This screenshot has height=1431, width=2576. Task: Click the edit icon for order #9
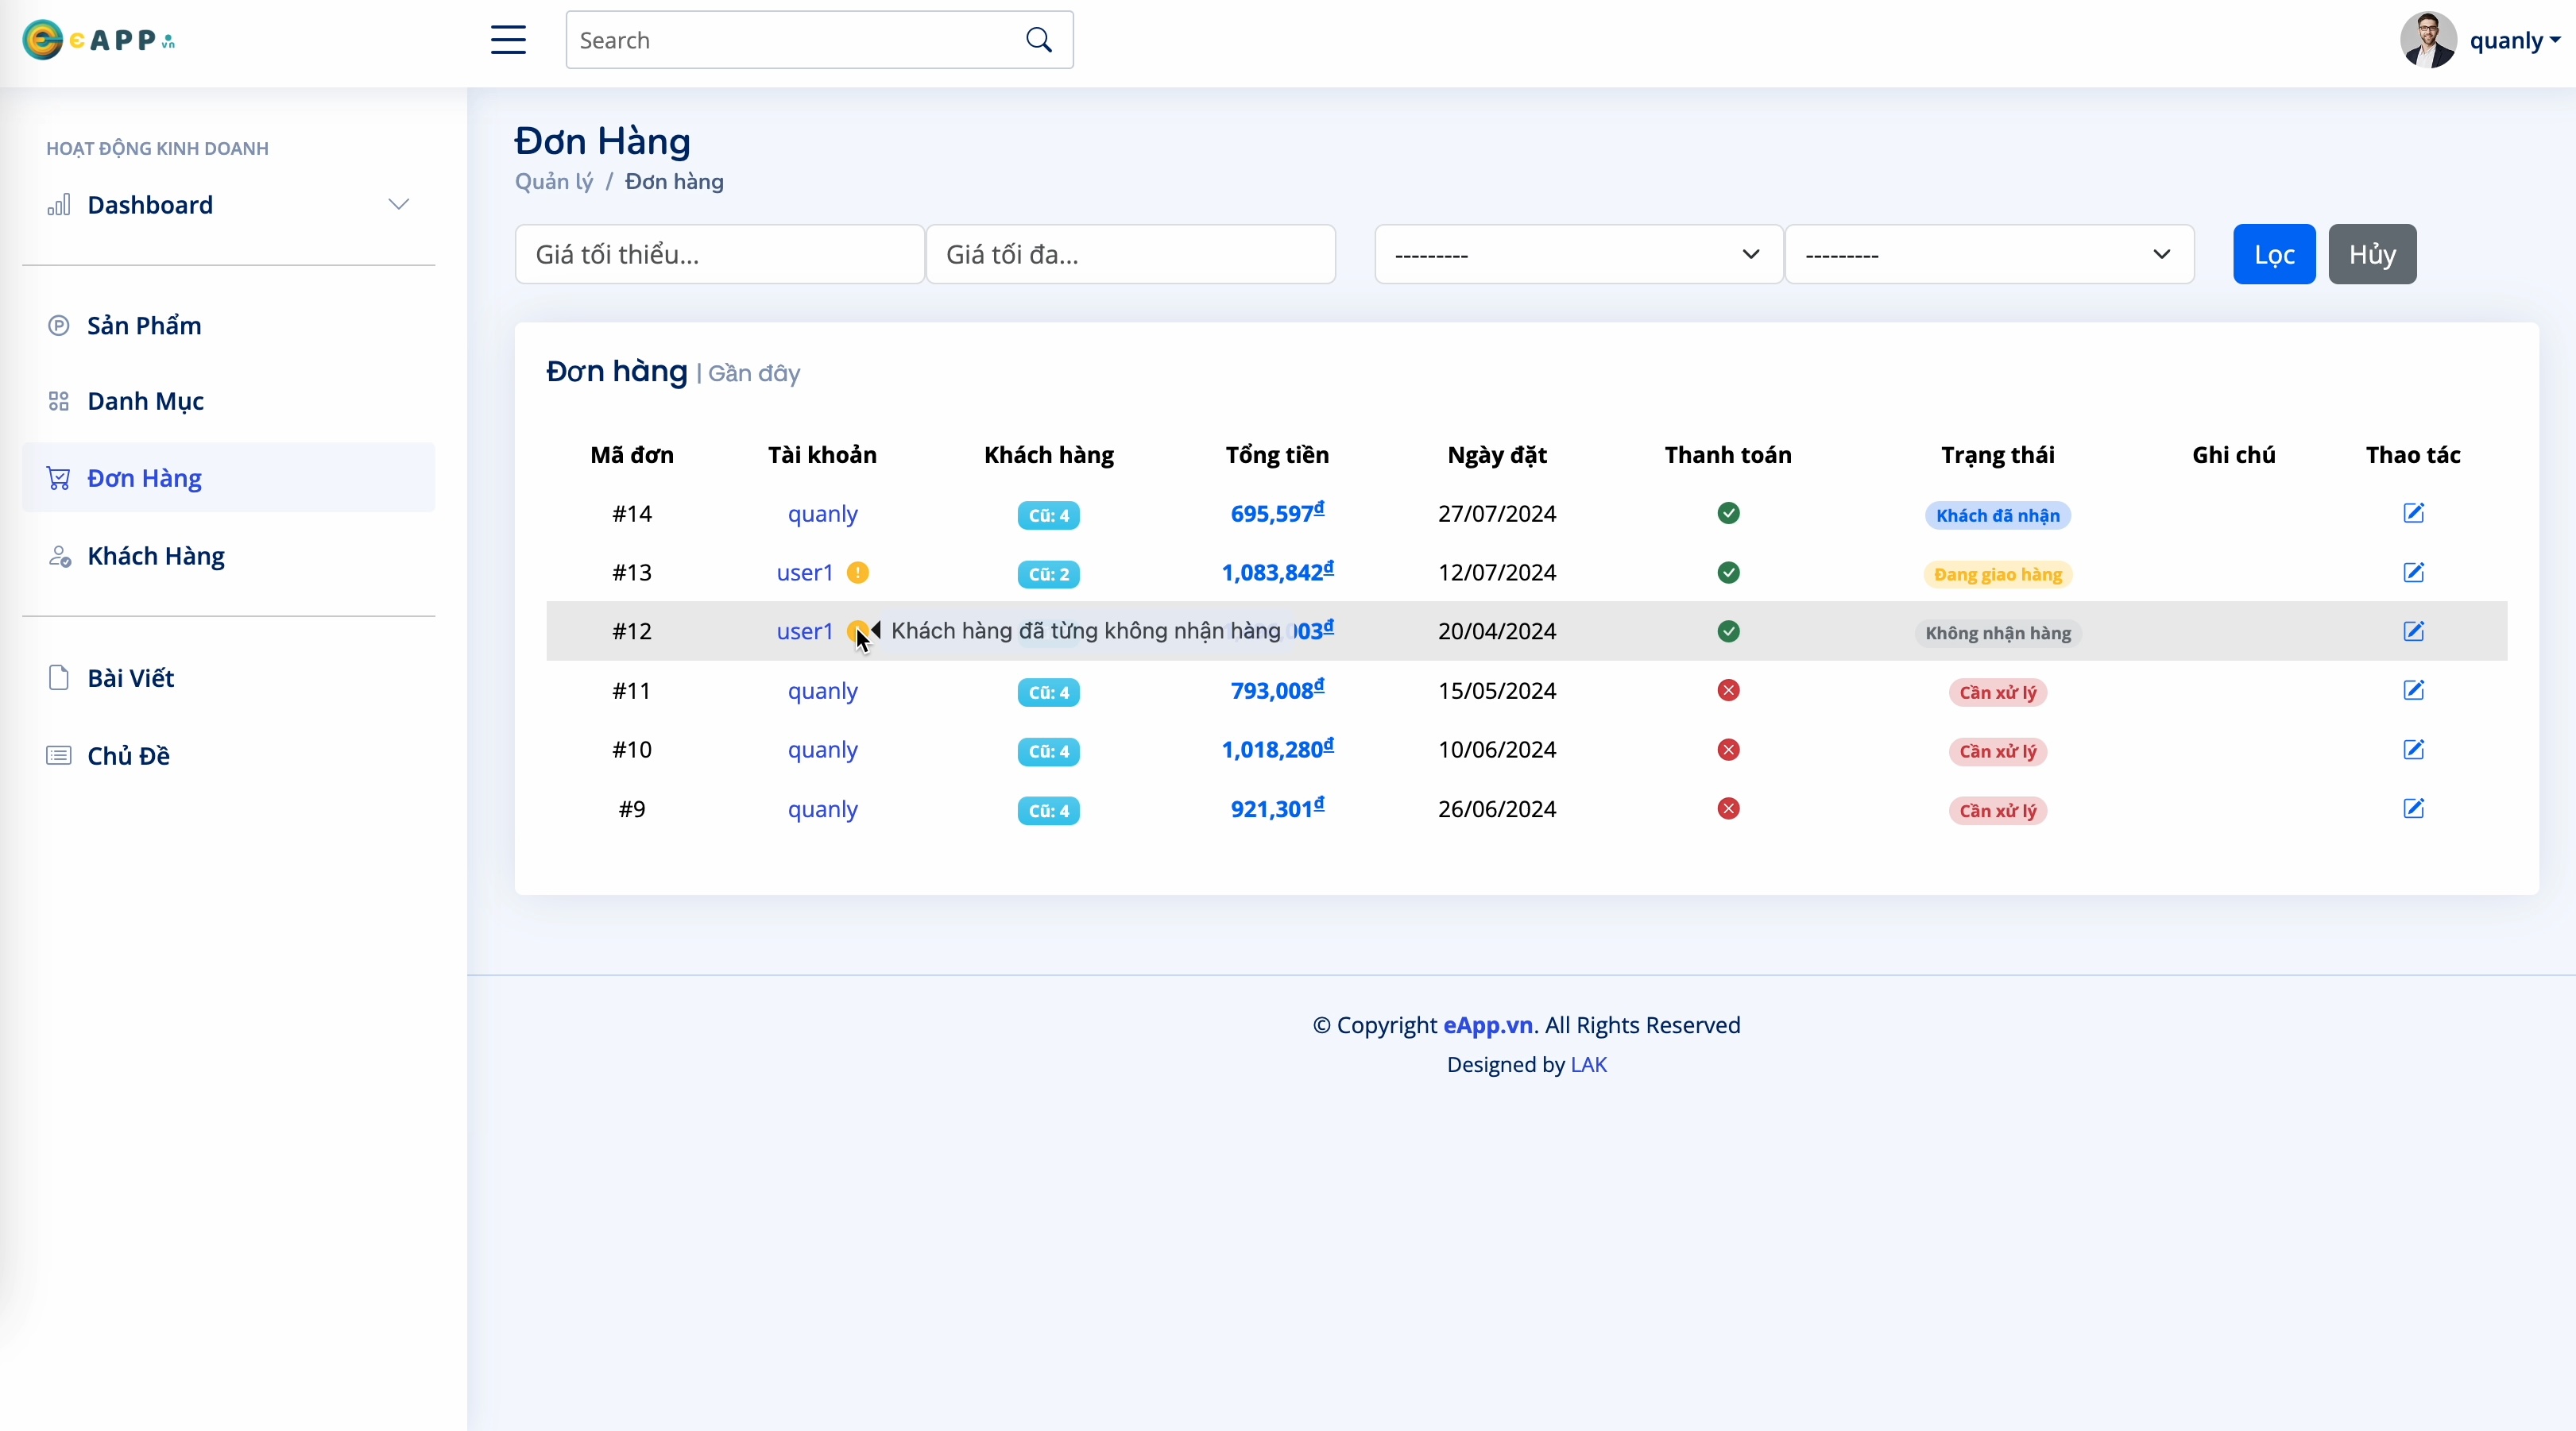click(2413, 808)
